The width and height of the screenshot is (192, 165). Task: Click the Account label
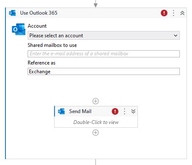(37, 26)
